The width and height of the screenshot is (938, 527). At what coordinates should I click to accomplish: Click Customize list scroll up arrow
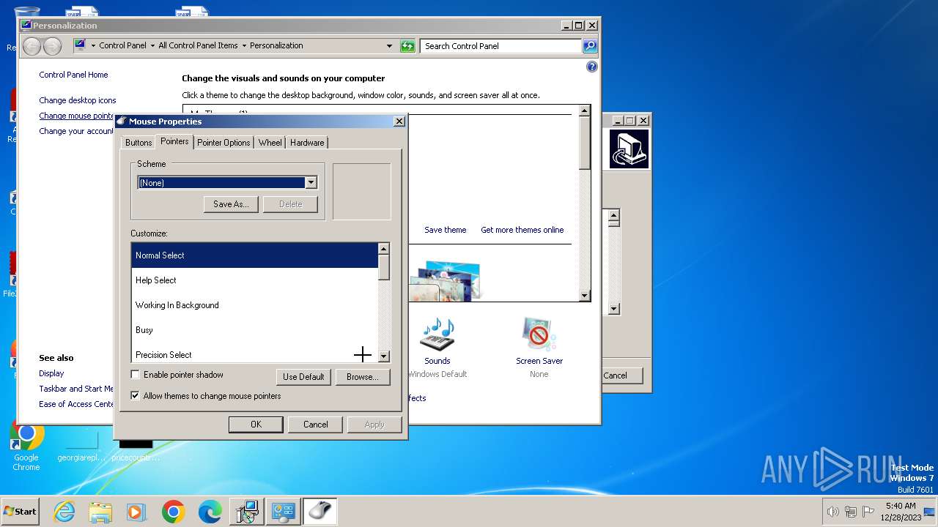coord(384,250)
